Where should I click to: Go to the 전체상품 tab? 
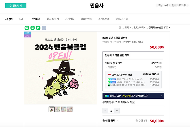point(36,19)
